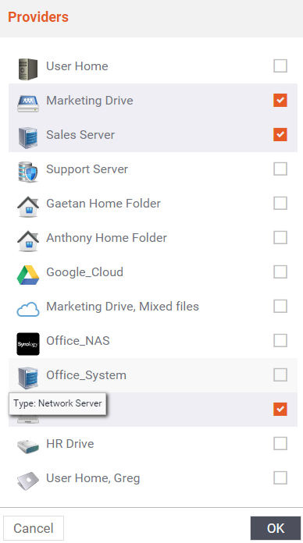Tick the Office_System checkbox
Viewport: 303px width, 543px height.
click(x=280, y=374)
